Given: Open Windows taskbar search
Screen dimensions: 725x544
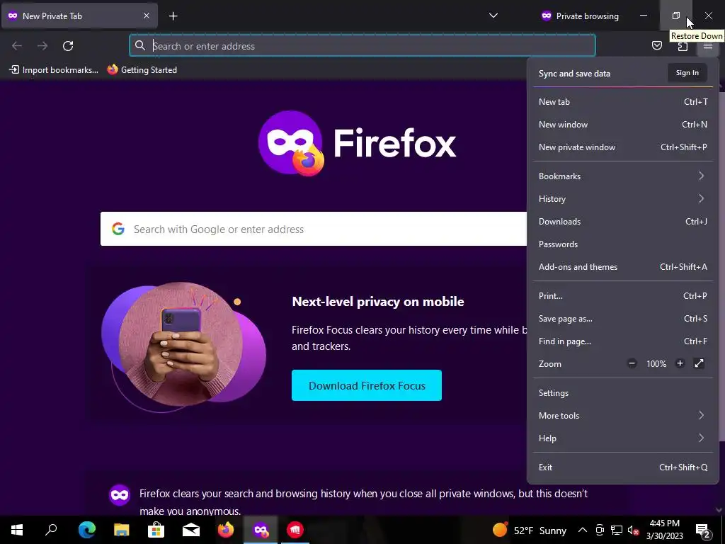Looking at the screenshot, I should 51,530.
